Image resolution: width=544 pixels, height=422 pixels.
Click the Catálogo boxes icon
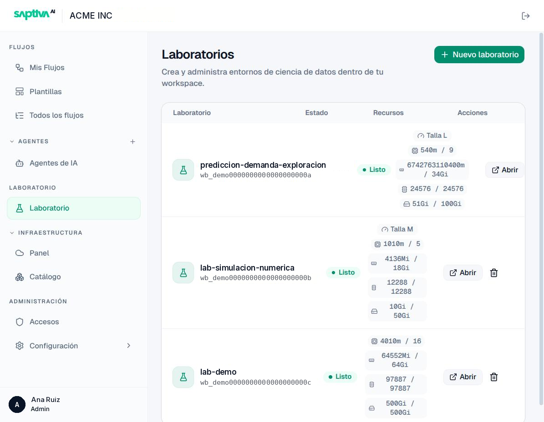(20, 277)
